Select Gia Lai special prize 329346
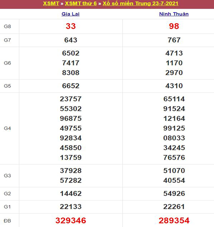Screen dimensions: 214x227 (x=71, y=221)
